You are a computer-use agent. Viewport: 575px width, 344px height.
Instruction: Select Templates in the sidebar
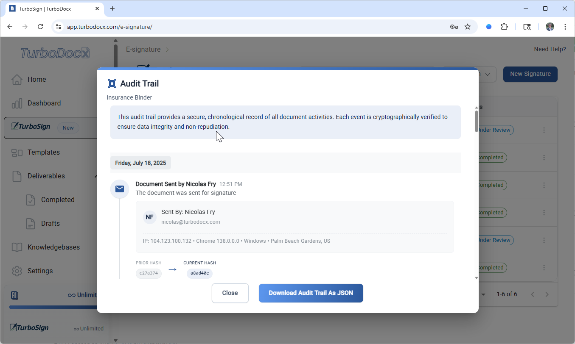(x=44, y=153)
